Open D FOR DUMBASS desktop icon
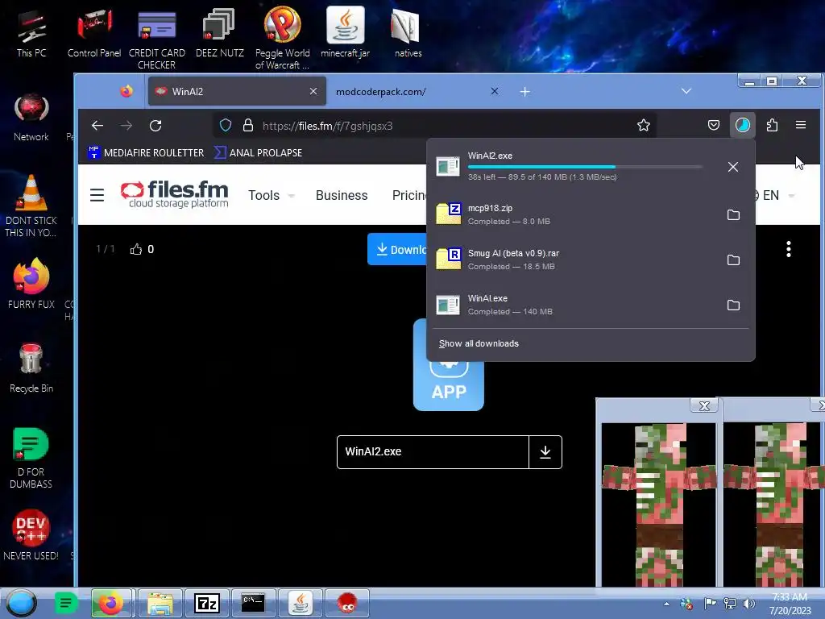This screenshot has height=619, width=825. (31, 457)
